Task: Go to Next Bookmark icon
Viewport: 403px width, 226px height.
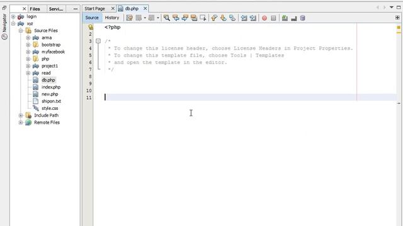Action: click(224, 18)
